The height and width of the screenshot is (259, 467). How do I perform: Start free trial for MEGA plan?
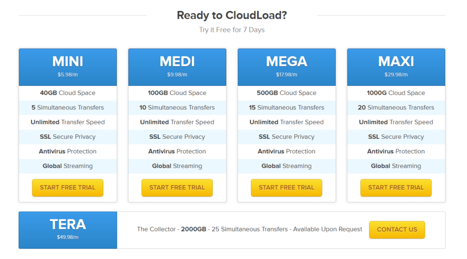(x=286, y=188)
